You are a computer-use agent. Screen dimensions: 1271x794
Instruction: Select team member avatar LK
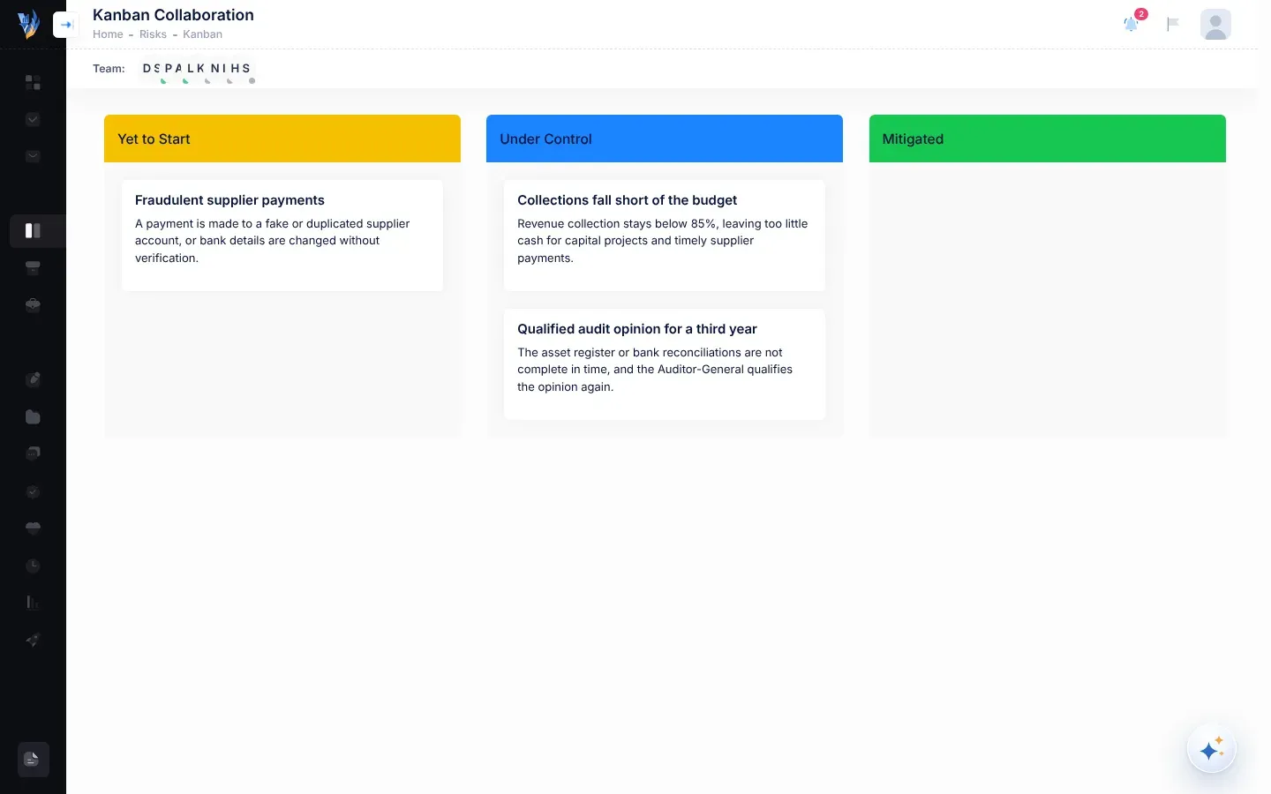(x=196, y=69)
